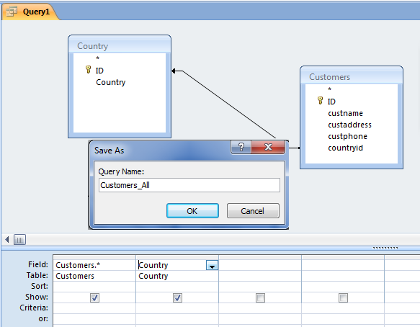This screenshot has width=420, height=327.
Task: Check Show box in fourth grid column
Action: coord(343,297)
